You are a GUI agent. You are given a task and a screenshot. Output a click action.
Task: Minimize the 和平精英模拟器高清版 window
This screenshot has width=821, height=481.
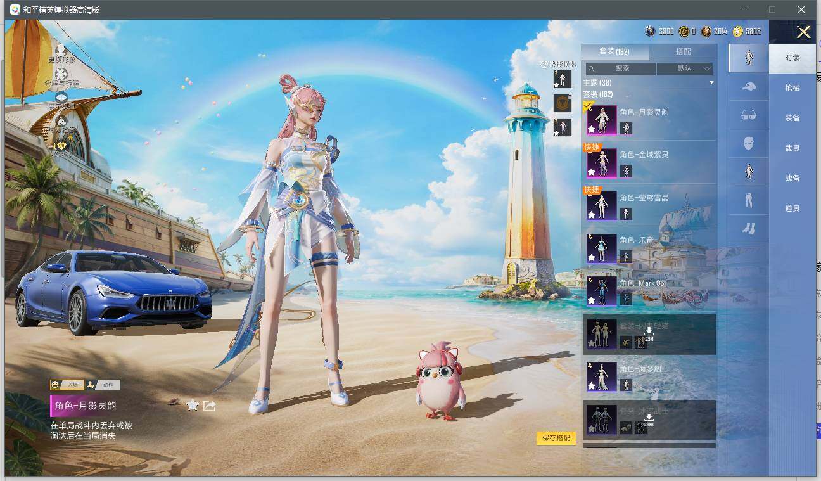(743, 10)
